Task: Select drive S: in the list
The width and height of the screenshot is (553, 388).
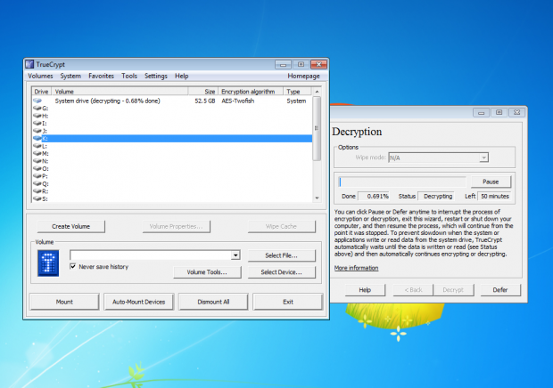Action: [40, 199]
